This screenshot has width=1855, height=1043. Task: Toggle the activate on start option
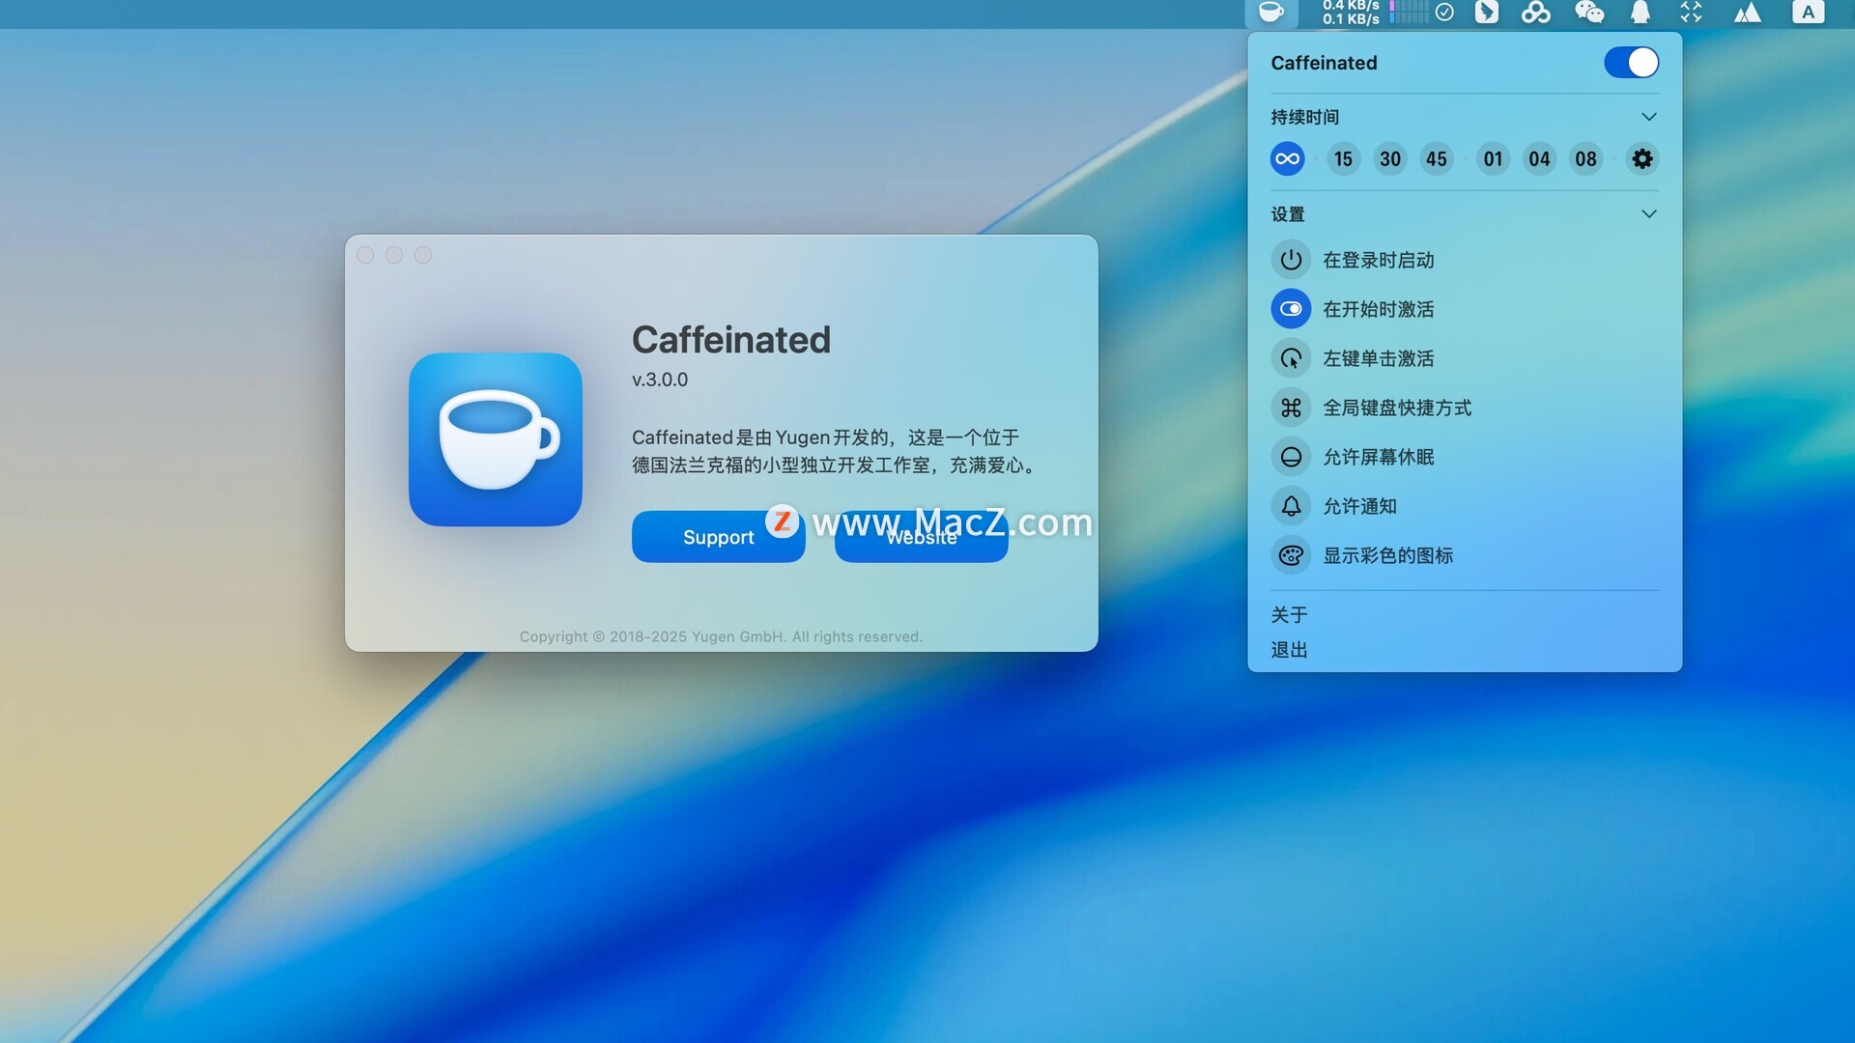click(1291, 310)
